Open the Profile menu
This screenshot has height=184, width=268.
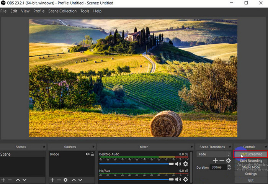39,11
